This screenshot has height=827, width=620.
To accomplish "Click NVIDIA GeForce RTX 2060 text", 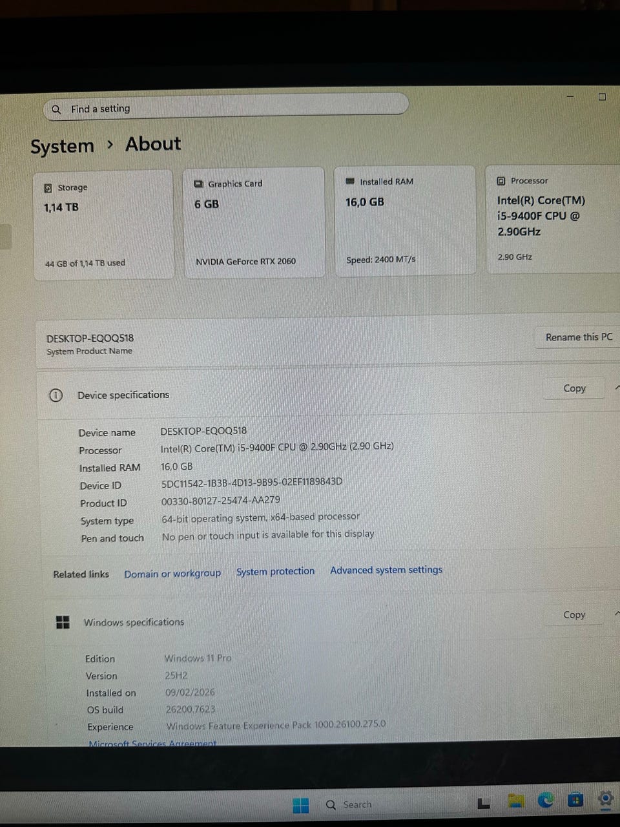I will pyautogui.click(x=245, y=262).
